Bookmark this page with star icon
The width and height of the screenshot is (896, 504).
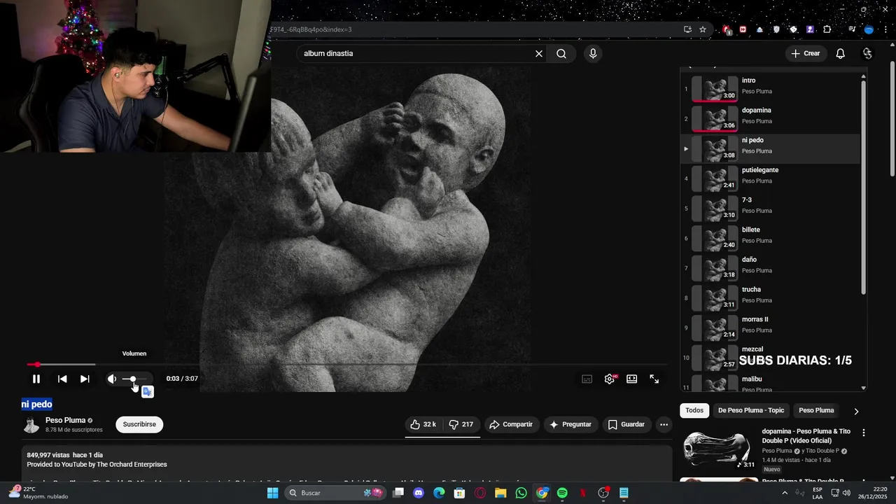coord(703,29)
